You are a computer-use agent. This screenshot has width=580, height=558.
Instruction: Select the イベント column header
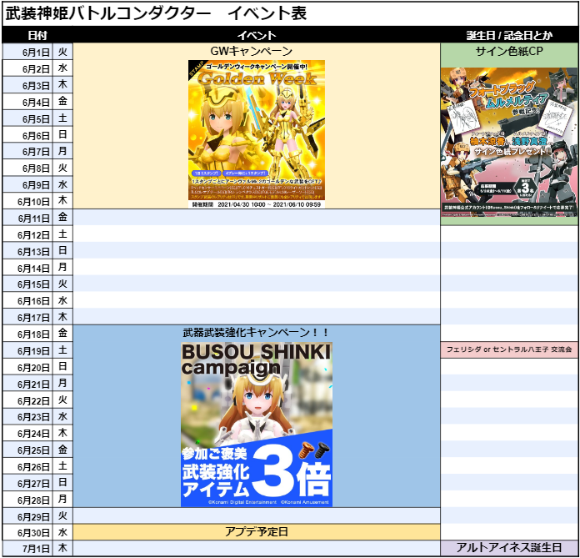(257, 35)
